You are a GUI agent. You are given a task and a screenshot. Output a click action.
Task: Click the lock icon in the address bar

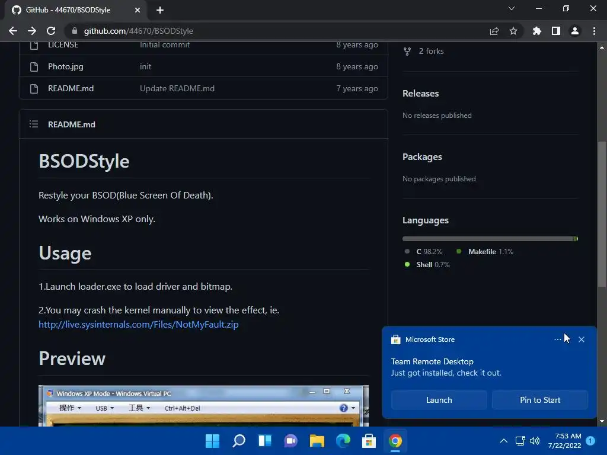75,31
